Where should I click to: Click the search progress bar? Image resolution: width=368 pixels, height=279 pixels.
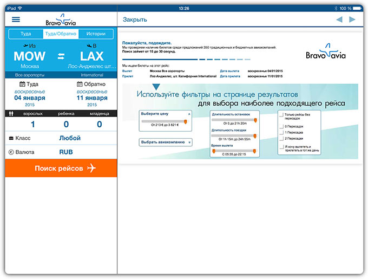(x=186, y=60)
